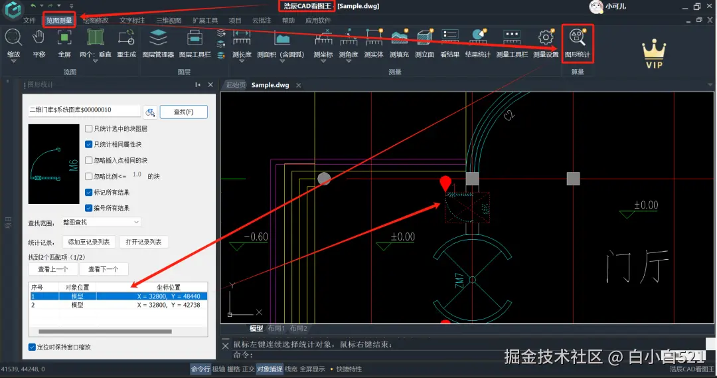717x378 pixels.
Task: Switch to the 三维视图 ribbon tab
Action: pos(169,21)
